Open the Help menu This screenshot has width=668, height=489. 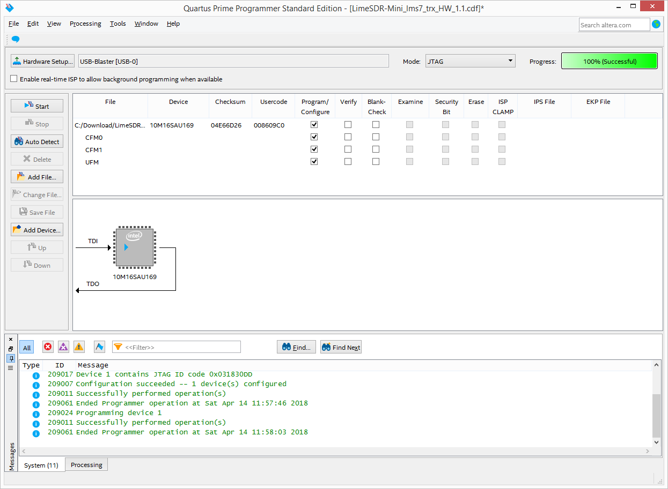173,24
